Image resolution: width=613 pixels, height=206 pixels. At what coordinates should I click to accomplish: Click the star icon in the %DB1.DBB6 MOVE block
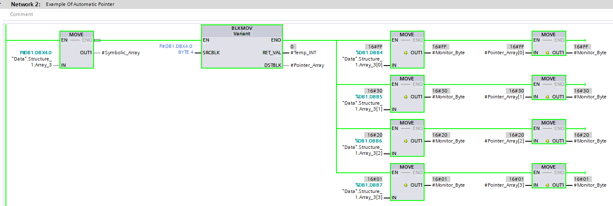click(x=406, y=141)
